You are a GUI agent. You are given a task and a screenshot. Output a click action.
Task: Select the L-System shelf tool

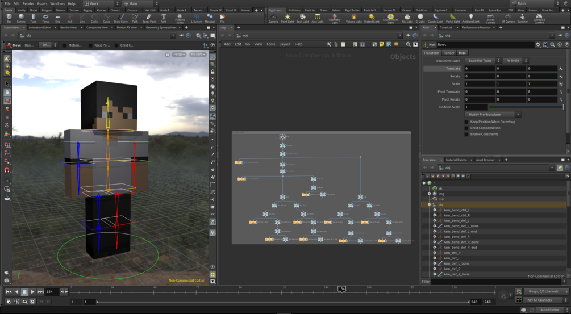(x=196, y=18)
